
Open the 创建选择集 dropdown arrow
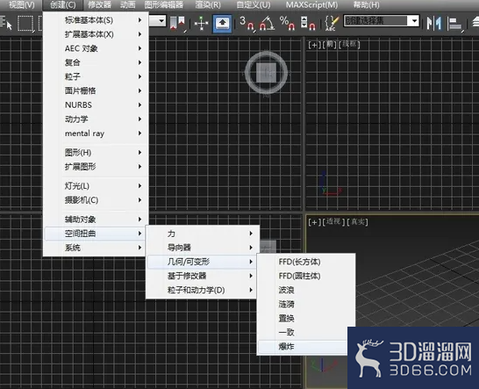414,21
